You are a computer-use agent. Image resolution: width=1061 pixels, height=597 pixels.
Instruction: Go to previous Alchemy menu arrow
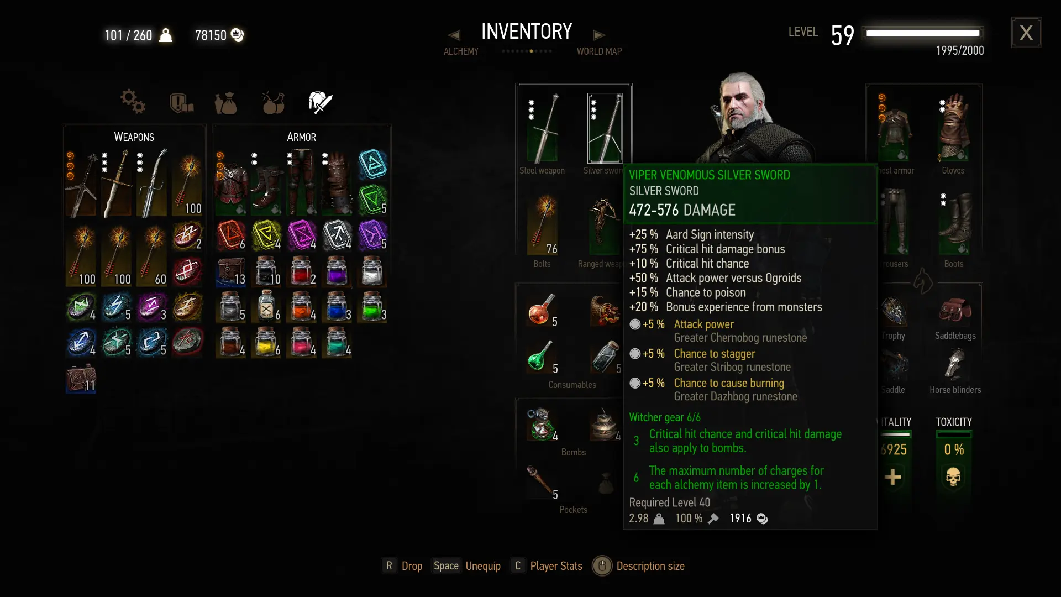[454, 35]
